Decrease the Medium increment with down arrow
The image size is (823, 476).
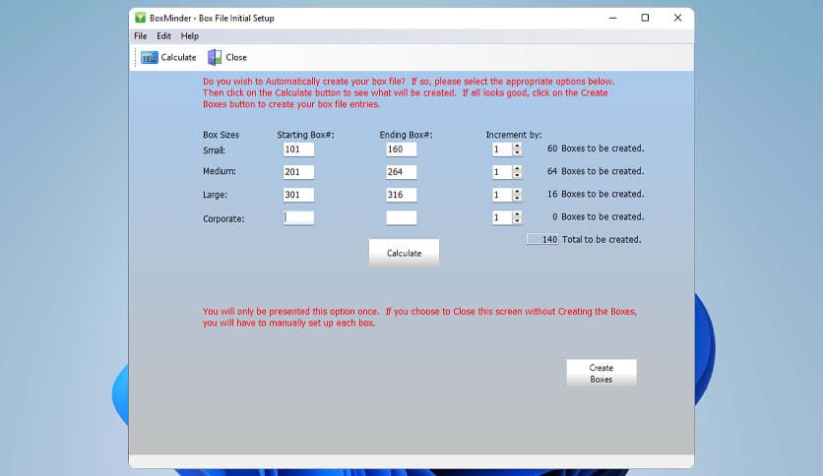[x=517, y=175]
